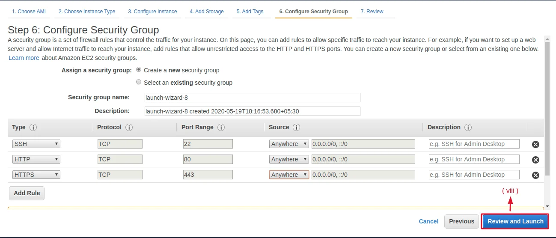Click the info icon next to Description header
This screenshot has height=238, width=556.
click(468, 128)
